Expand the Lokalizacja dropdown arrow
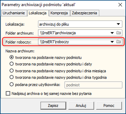The width and height of the screenshot is (126, 114). pos(118,24)
